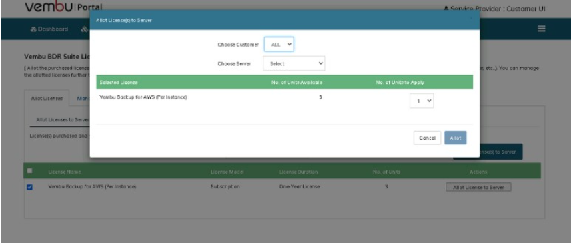
Task: Click the Cancel button in dialog
Action: 427,138
